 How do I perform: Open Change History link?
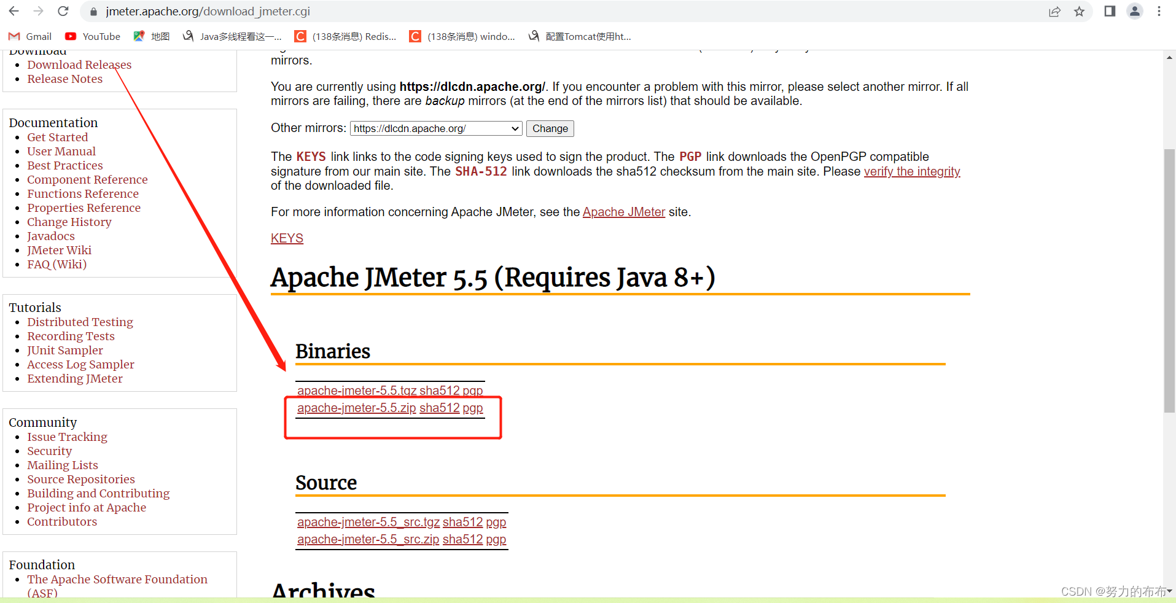pos(69,222)
